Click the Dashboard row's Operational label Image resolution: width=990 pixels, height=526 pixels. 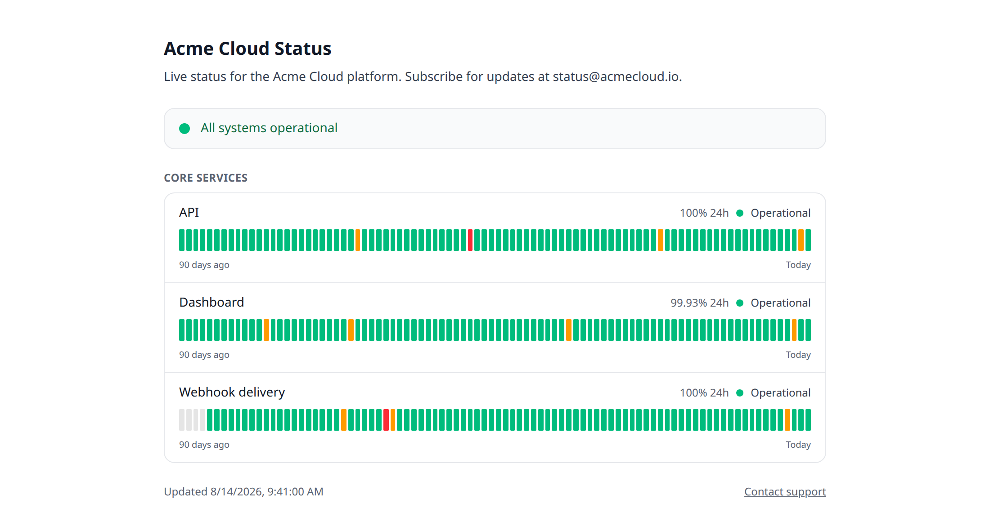[781, 303]
